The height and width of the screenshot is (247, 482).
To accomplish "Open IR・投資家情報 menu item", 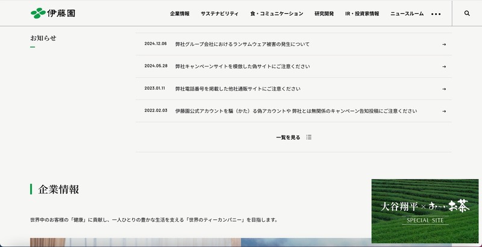I will (x=363, y=13).
